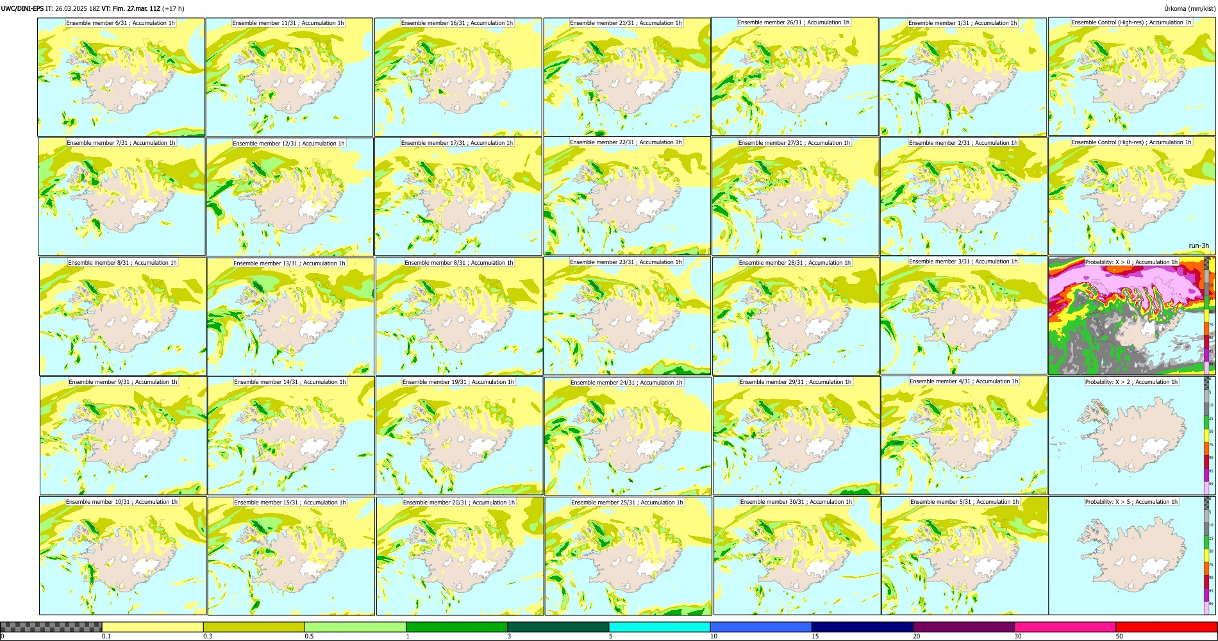Open the Ensemble Control map marked run-3h
The width and height of the screenshot is (1218, 641).
pos(1131,196)
